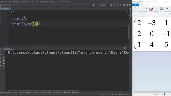Viewport: 171px width, 96px height.
Task: Click the red Stop icon in Run sidebar
Action: pyautogui.click(x=1, y=58)
